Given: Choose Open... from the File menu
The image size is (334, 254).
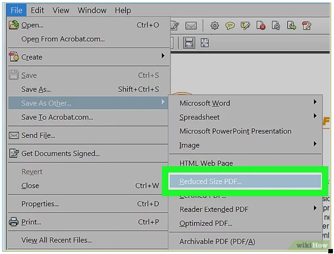Looking at the screenshot, I should click(89, 25).
